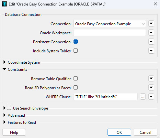Click the 'WHERE Clause:' label
The width and height of the screenshot is (160, 138).
[59, 97]
